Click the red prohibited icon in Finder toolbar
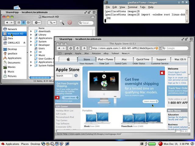Viewport: 195px width, 146px height. coord(70,23)
